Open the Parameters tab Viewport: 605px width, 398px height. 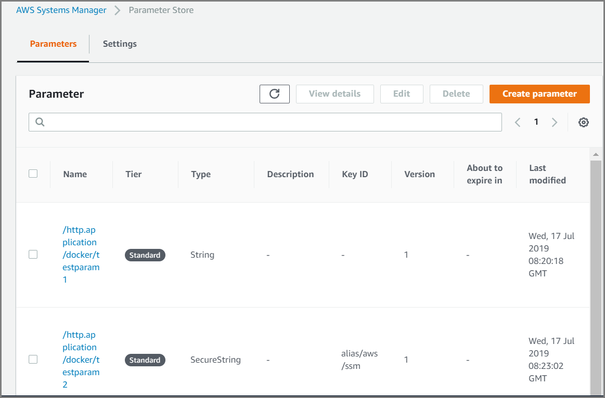(53, 44)
